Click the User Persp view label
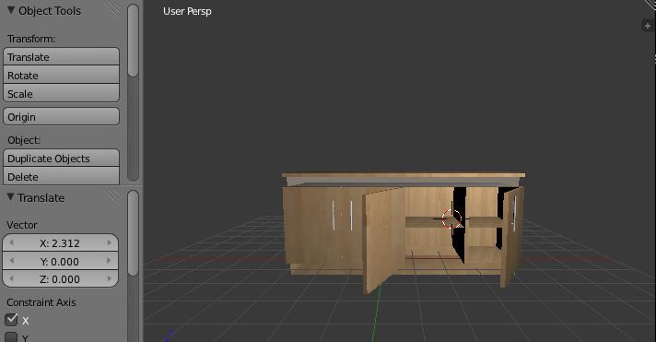656x342 pixels. (x=187, y=11)
